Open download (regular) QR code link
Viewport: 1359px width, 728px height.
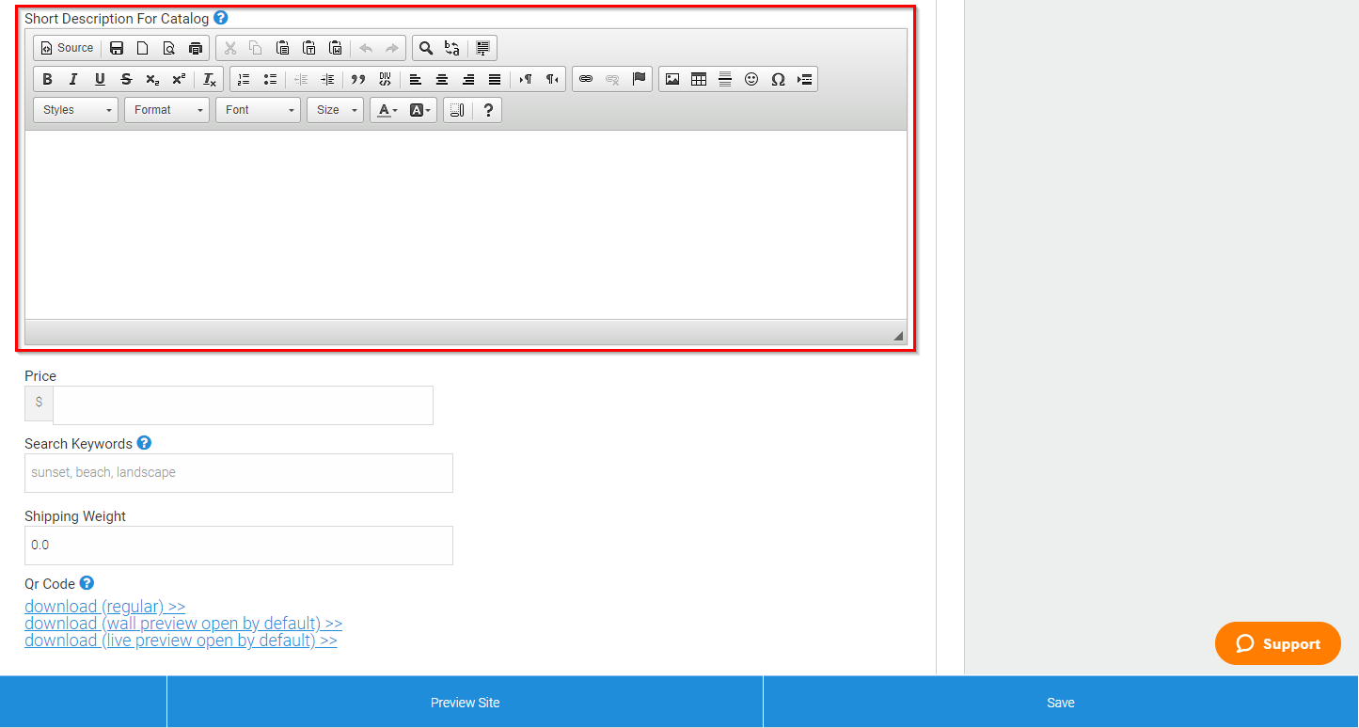pyautogui.click(x=105, y=607)
